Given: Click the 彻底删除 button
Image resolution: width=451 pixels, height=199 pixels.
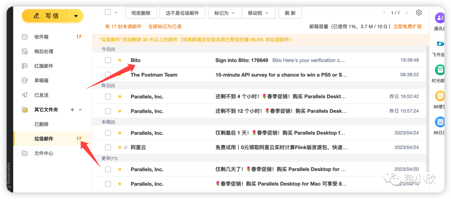Looking at the screenshot, I should 141,13.
